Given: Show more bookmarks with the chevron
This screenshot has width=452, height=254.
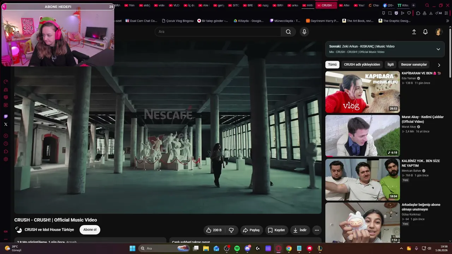Looking at the screenshot, I should click(x=448, y=21).
